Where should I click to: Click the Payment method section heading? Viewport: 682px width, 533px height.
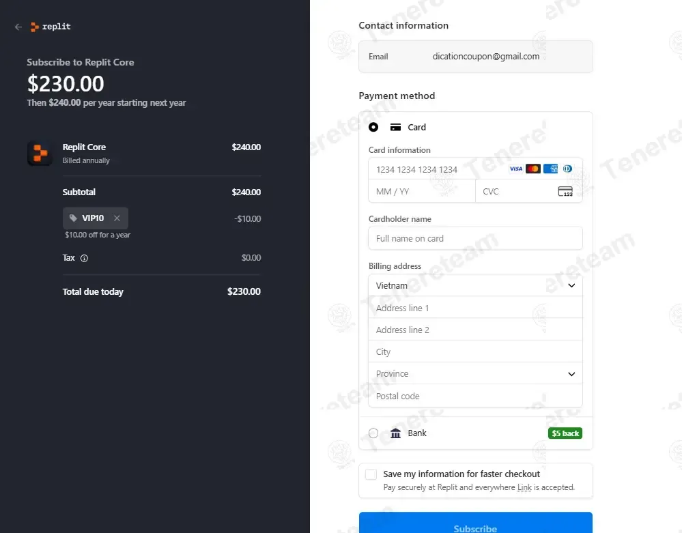[x=397, y=96]
